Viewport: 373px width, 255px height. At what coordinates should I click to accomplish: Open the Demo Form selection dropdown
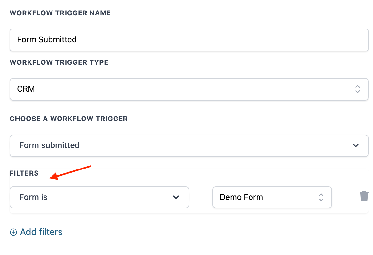click(x=272, y=197)
